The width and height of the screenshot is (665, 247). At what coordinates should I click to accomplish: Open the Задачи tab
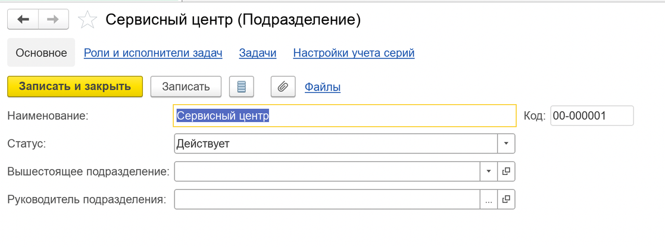tap(258, 53)
